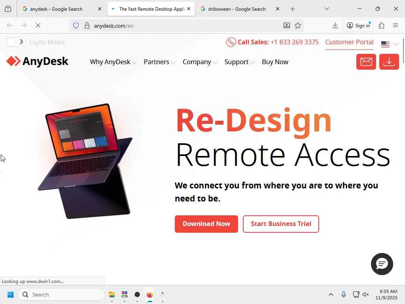Open Firefox hamburger application menu

(x=396, y=25)
